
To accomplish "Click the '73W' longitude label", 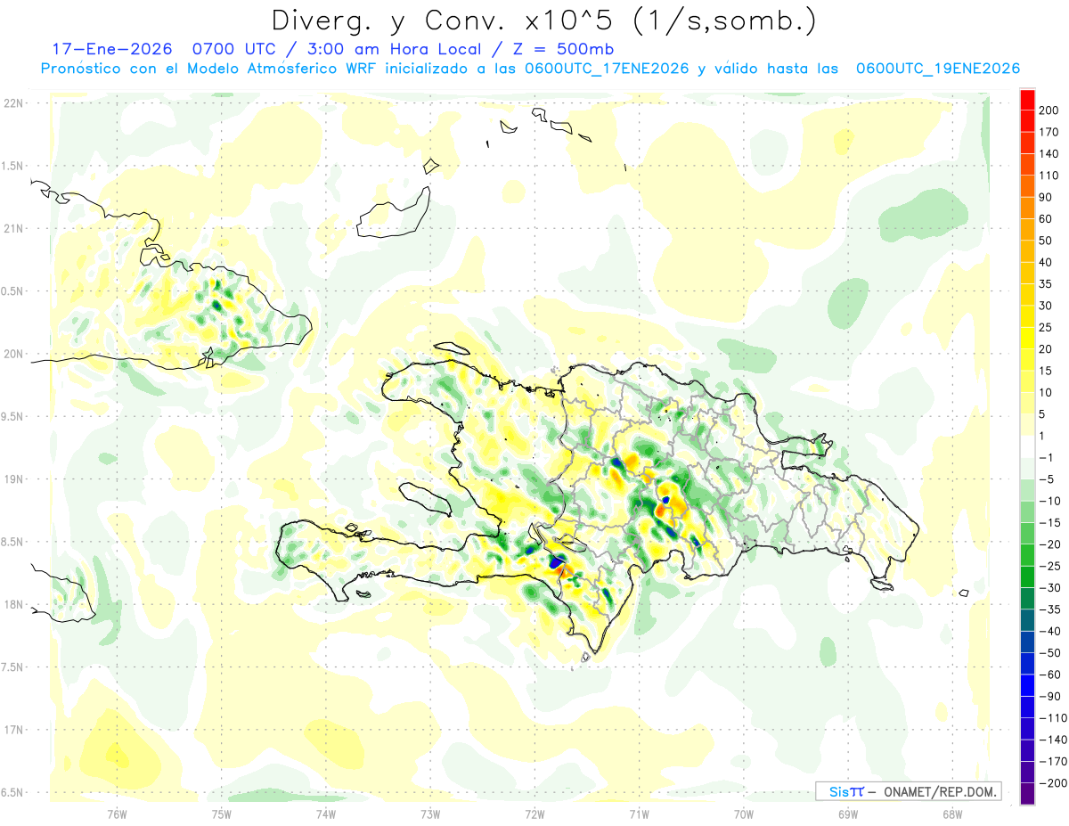I will point(430,814).
